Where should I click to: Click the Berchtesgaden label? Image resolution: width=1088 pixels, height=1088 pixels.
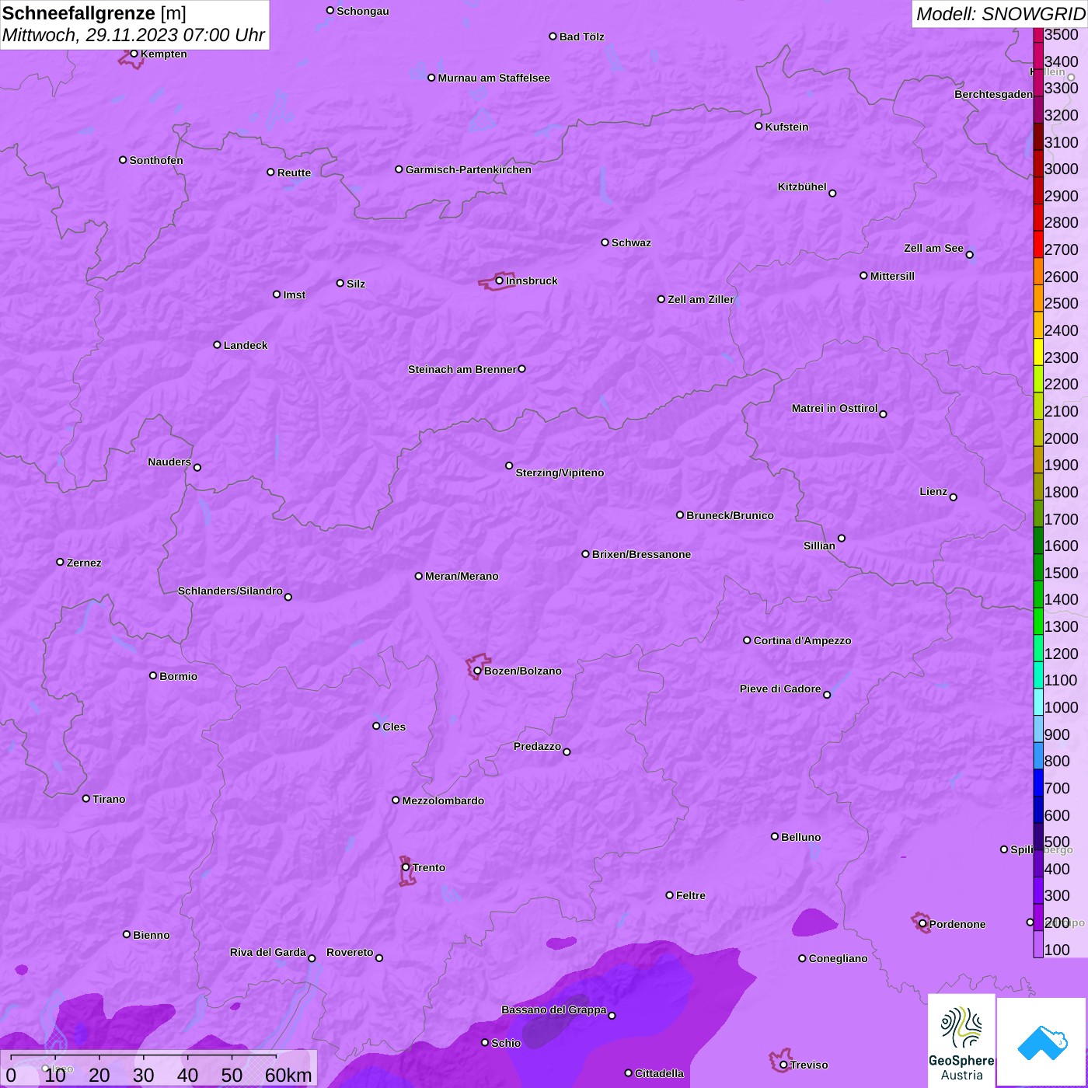[x=993, y=94]
